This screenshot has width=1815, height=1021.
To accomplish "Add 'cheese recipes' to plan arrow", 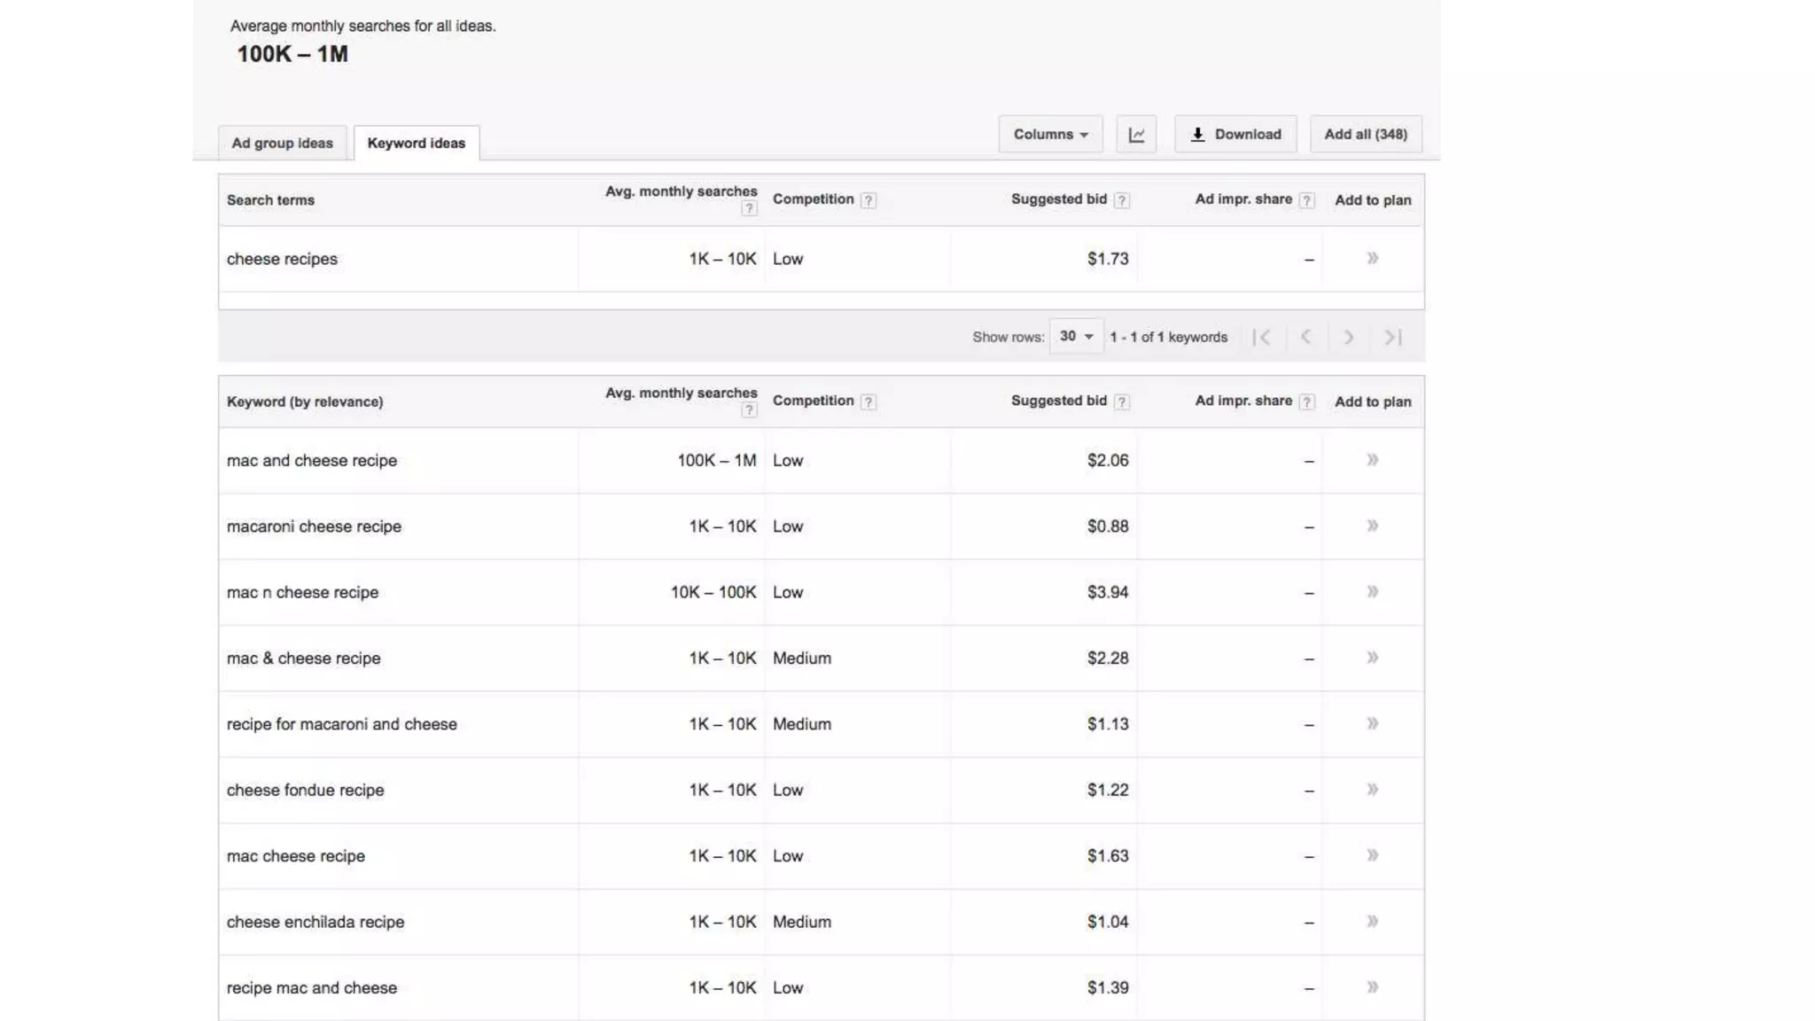I will click(x=1372, y=259).
